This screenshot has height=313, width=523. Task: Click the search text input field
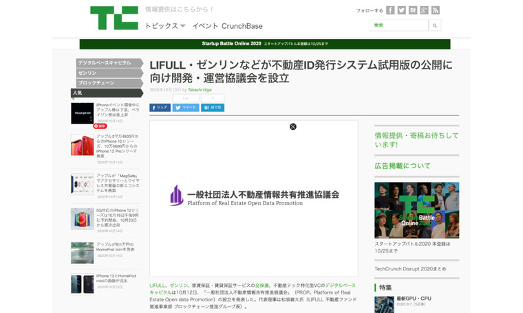coord(398,25)
